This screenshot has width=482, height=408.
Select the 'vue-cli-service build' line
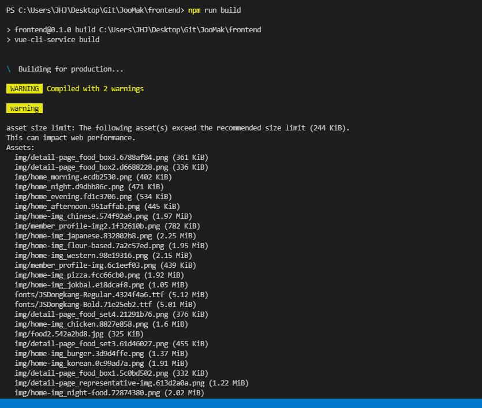[53, 40]
